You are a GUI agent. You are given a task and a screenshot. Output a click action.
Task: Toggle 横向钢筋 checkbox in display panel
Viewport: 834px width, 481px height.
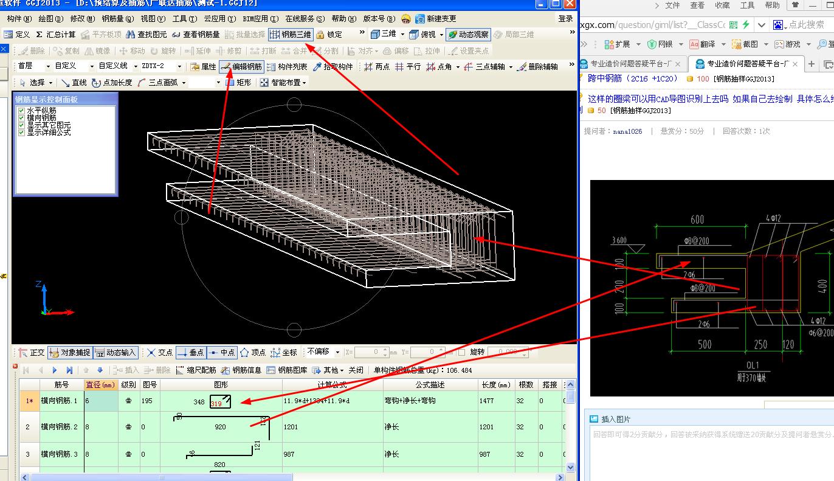(22, 118)
